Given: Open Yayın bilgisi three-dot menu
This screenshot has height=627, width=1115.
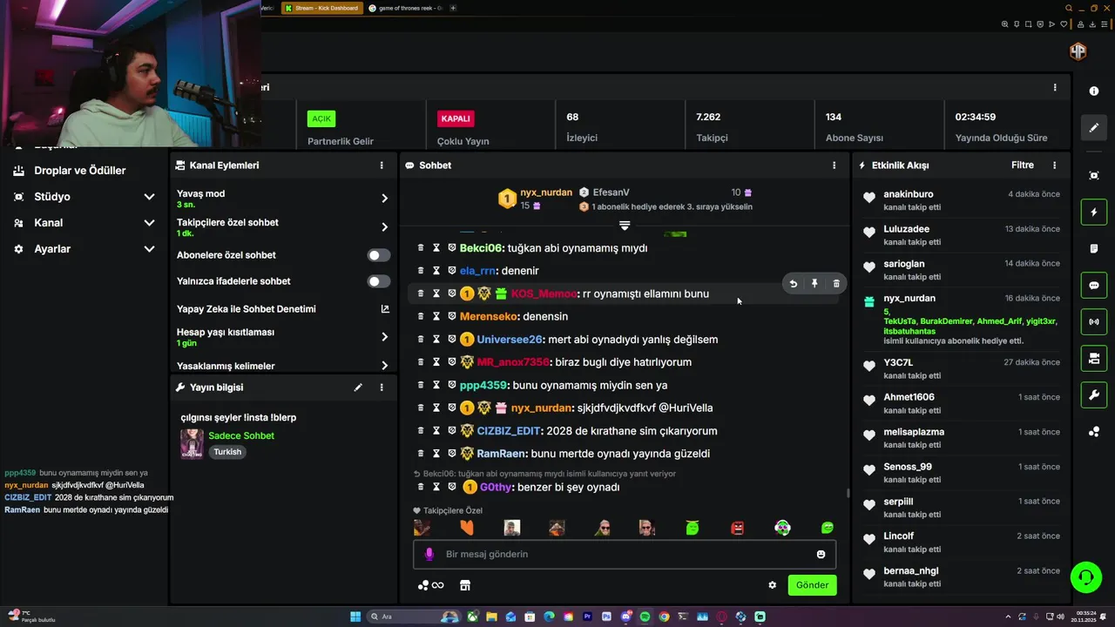Looking at the screenshot, I should (382, 388).
